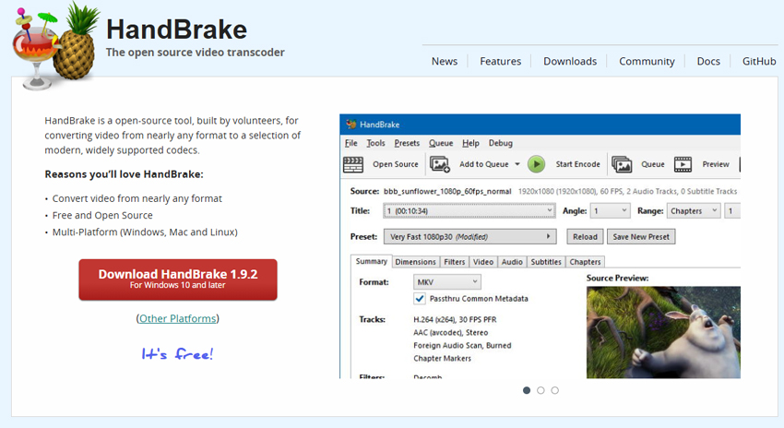Open the Title dropdown showing 1 (00:10:34)
784x428 pixels.
[x=469, y=210]
